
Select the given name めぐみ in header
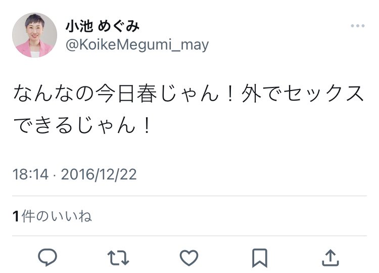(119, 26)
